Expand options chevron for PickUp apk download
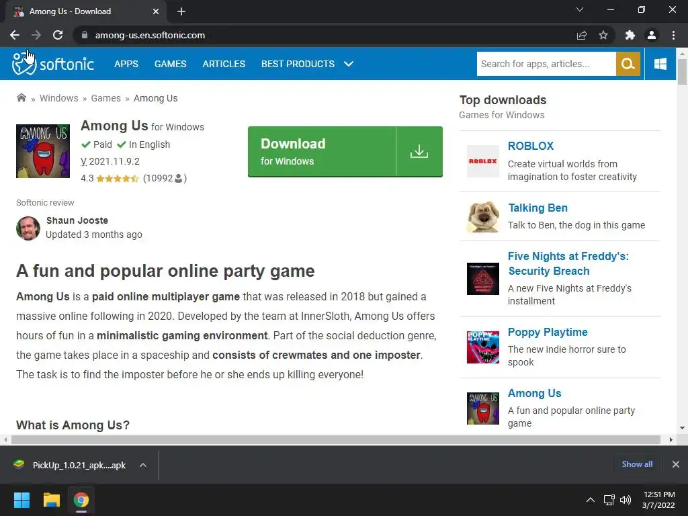The width and height of the screenshot is (688, 516). [143, 465]
